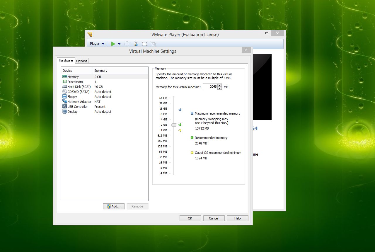
Task: Select Hard Disk (SCSI) device
Action: [x=79, y=87]
